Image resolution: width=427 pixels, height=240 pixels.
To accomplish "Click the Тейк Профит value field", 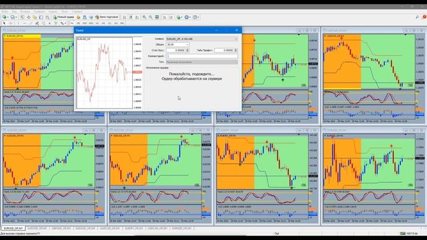I will coord(224,51).
